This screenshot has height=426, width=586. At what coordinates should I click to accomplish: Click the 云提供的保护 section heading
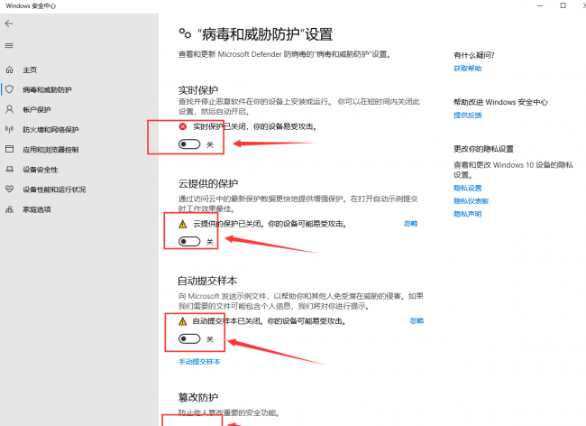pyautogui.click(x=207, y=183)
